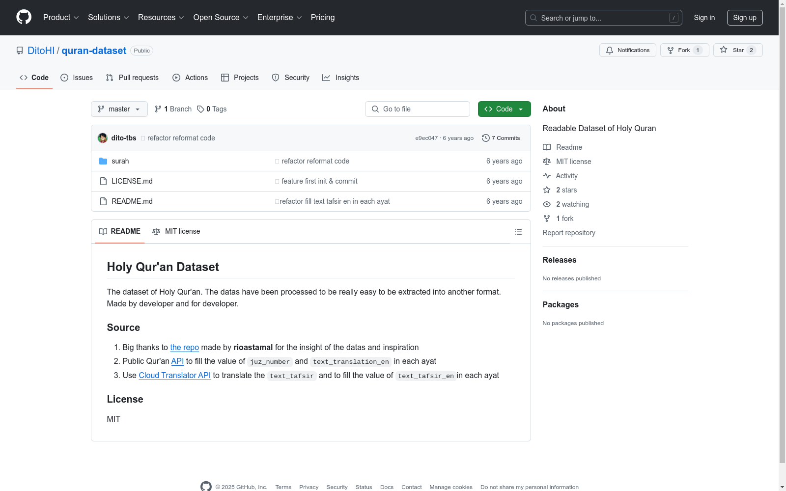Click the search magnifier icon in header
Image resolution: width=786 pixels, height=491 pixels.
[533, 18]
